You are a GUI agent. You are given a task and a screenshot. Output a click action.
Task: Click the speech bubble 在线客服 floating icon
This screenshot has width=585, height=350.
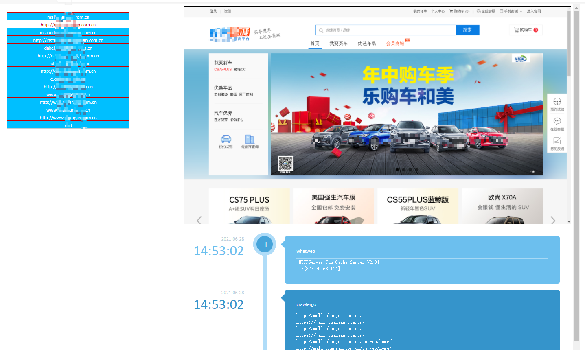(x=557, y=121)
